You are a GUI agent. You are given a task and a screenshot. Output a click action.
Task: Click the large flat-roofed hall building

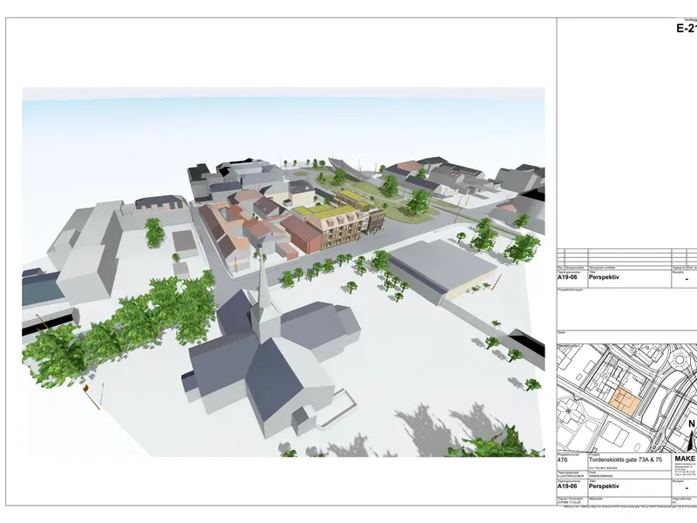pos(442,269)
